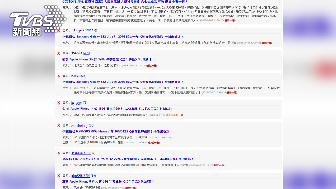This screenshot has height=189, width=336.
Task: Click the comment starting 5/30付款了
Action: point(176,90)
